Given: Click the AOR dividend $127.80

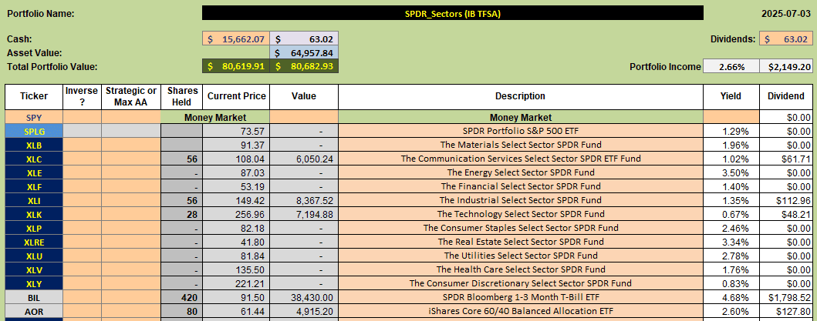Looking at the screenshot, I should (785, 311).
